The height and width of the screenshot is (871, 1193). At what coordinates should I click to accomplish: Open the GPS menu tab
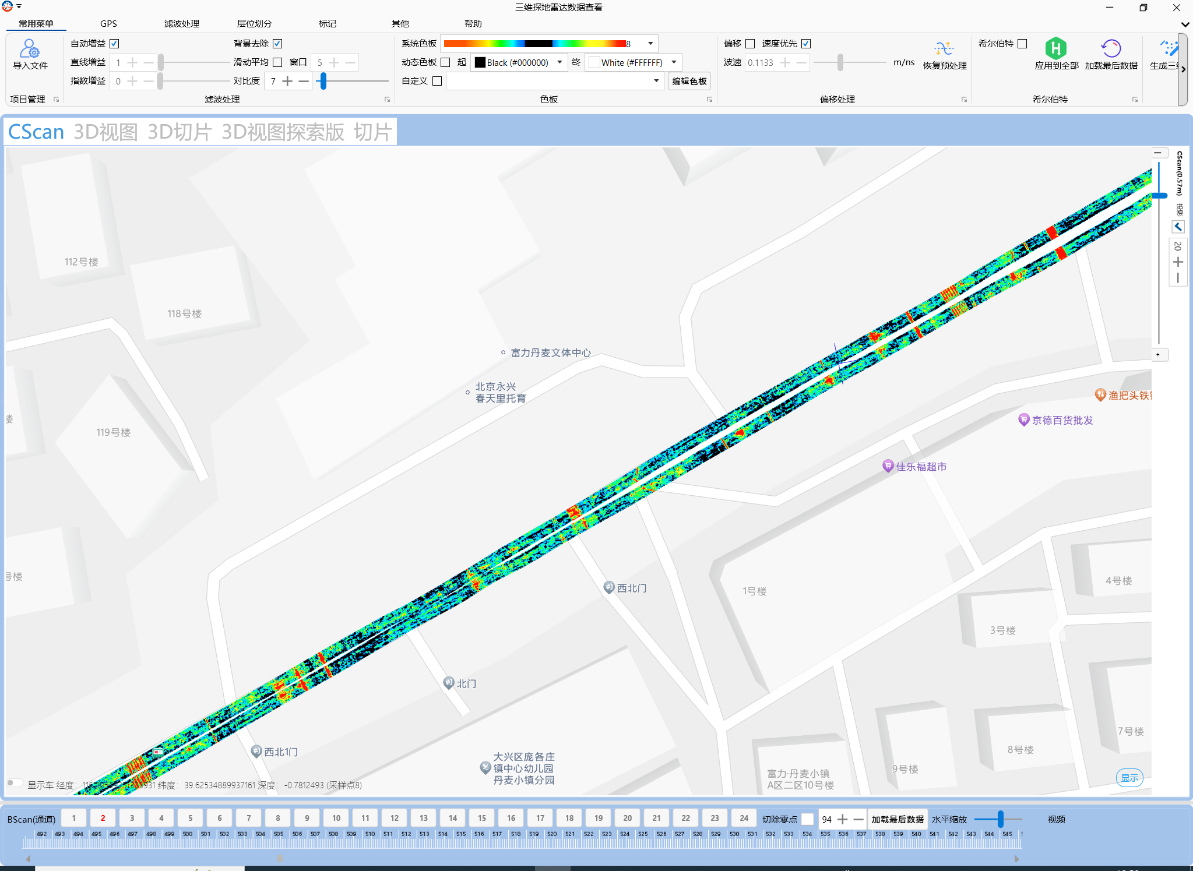108,24
